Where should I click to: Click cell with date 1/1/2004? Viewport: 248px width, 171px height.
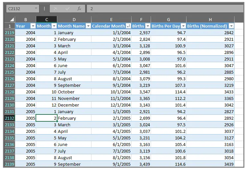pyautogui.click(x=112, y=33)
